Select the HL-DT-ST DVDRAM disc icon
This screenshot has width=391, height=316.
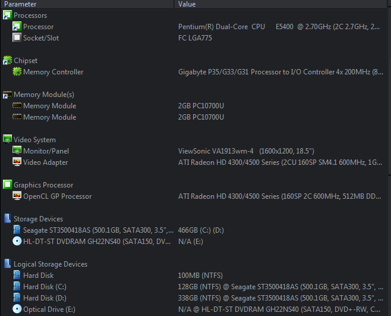[17, 241]
